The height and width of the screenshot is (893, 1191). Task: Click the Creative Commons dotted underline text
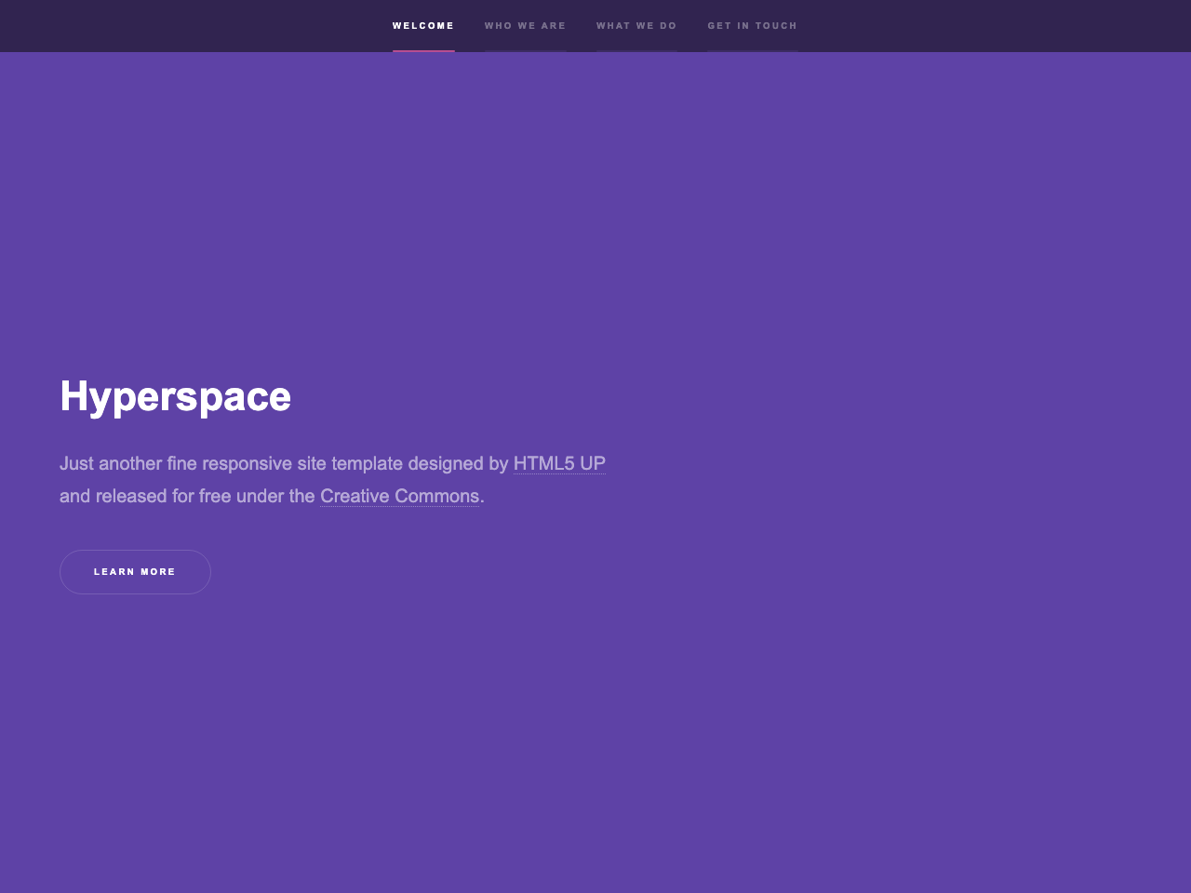[399, 496]
